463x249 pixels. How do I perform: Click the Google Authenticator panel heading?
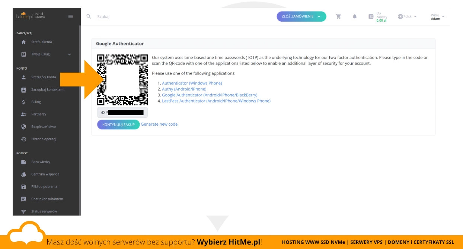click(x=120, y=44)
